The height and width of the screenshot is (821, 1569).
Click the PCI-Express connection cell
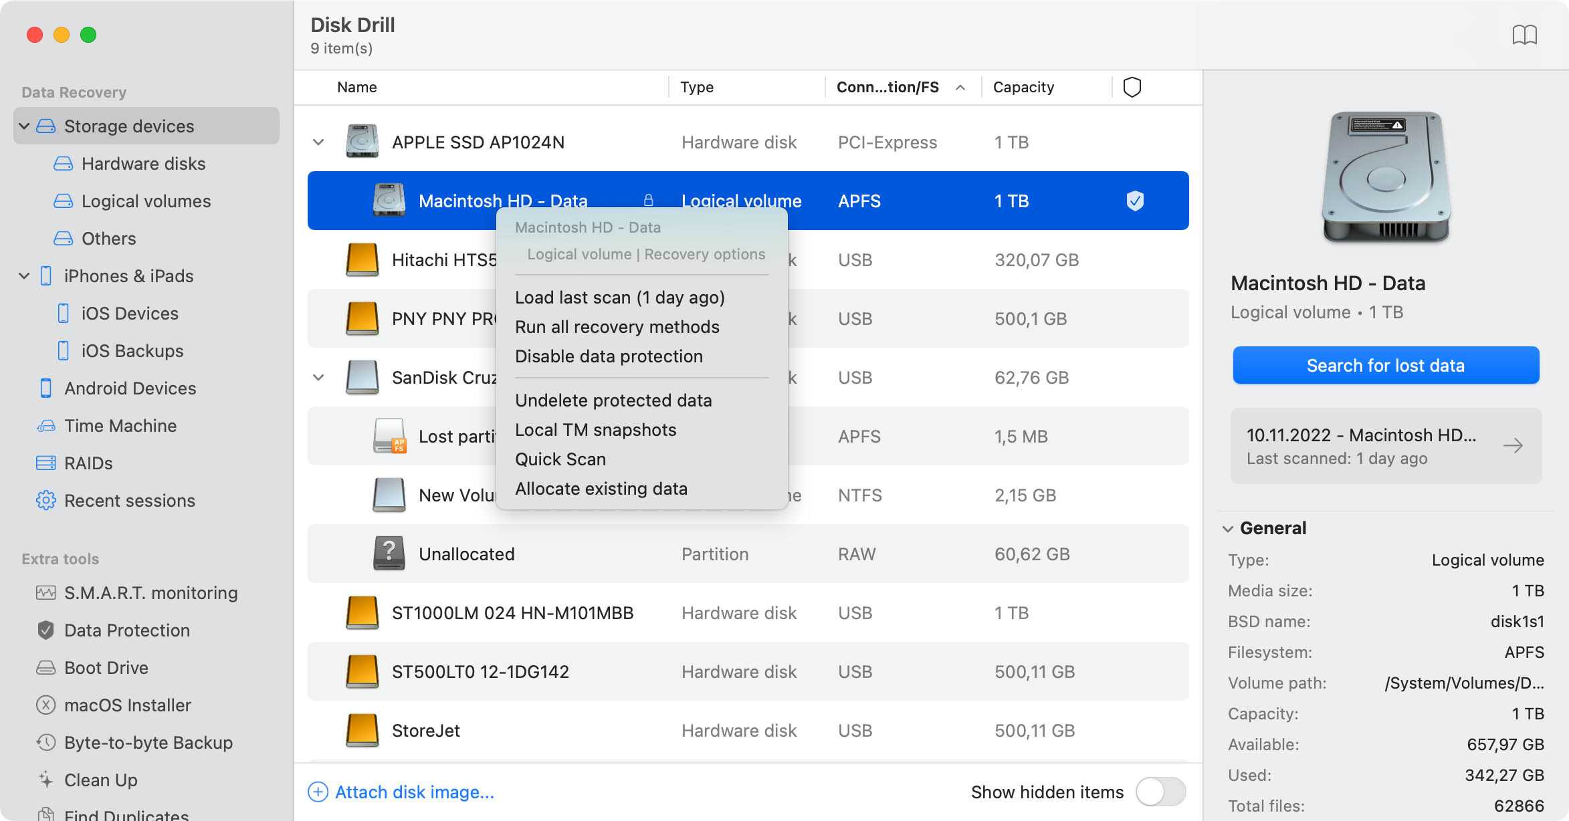[x=887, y=142]
